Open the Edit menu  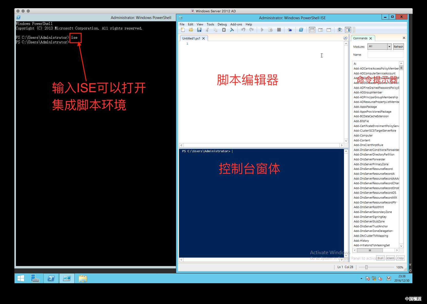[191, 24]
